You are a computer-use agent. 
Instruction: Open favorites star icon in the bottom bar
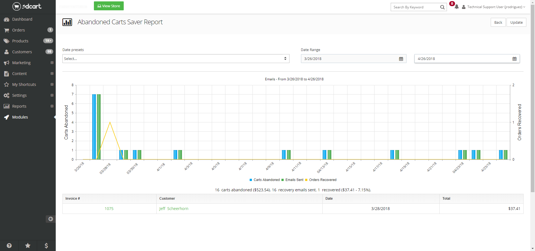click(x=28, y=245)
